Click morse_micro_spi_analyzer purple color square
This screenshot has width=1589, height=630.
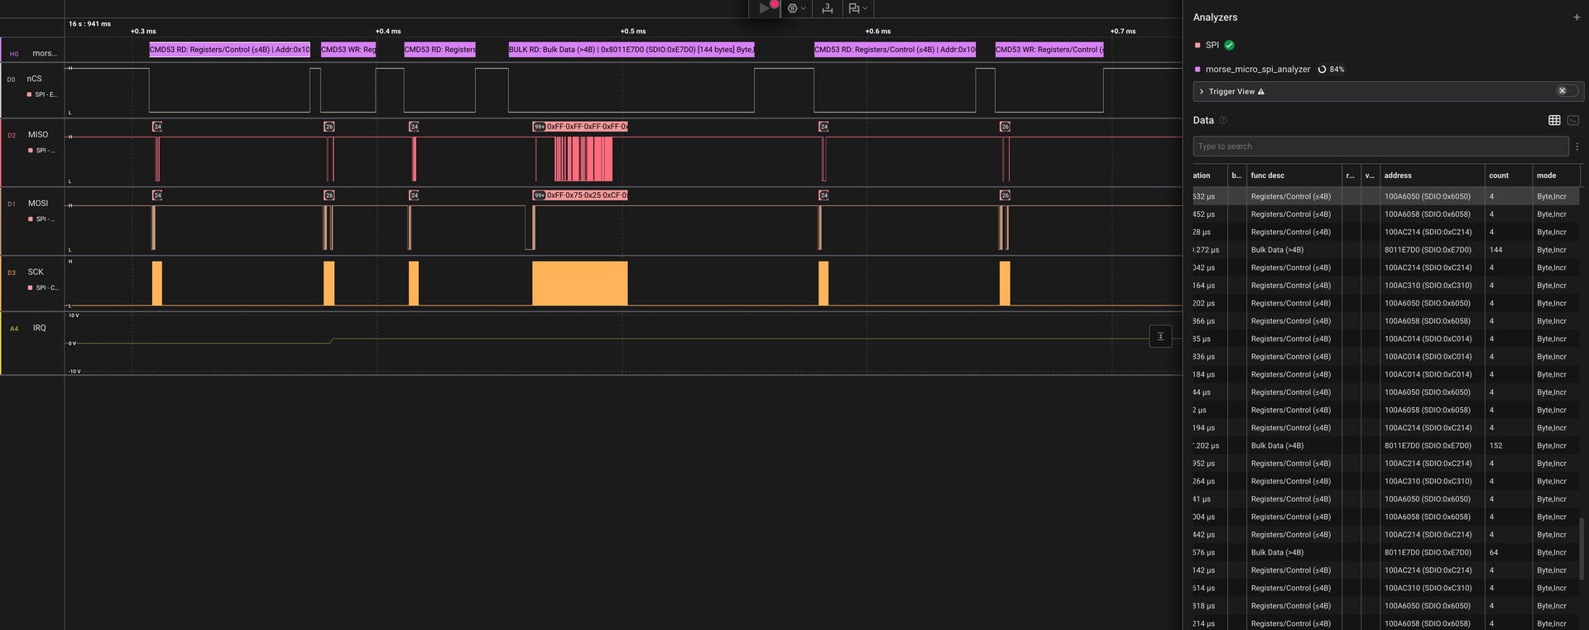(x=1198, y=70)
